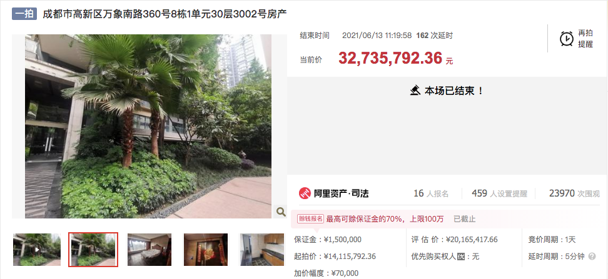Click the 459 人设置提醒 count
The width and height of the screenshot is (608, 279).
click(499, 193)
